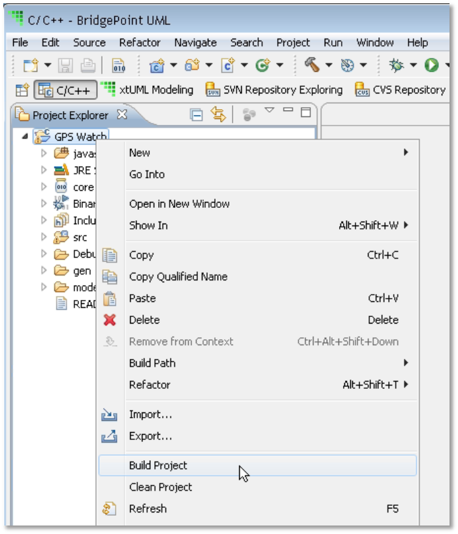Switch to the xtUML Modeling perspective
The width and height of the screenshot is (458, 534).
click(x=147, y=90)
